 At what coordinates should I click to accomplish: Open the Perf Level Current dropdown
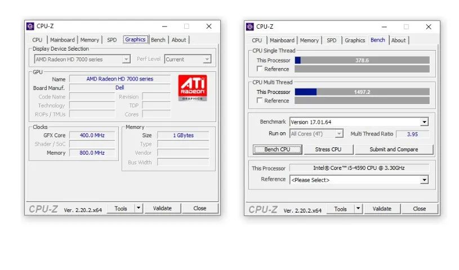[x=207, y=60]
